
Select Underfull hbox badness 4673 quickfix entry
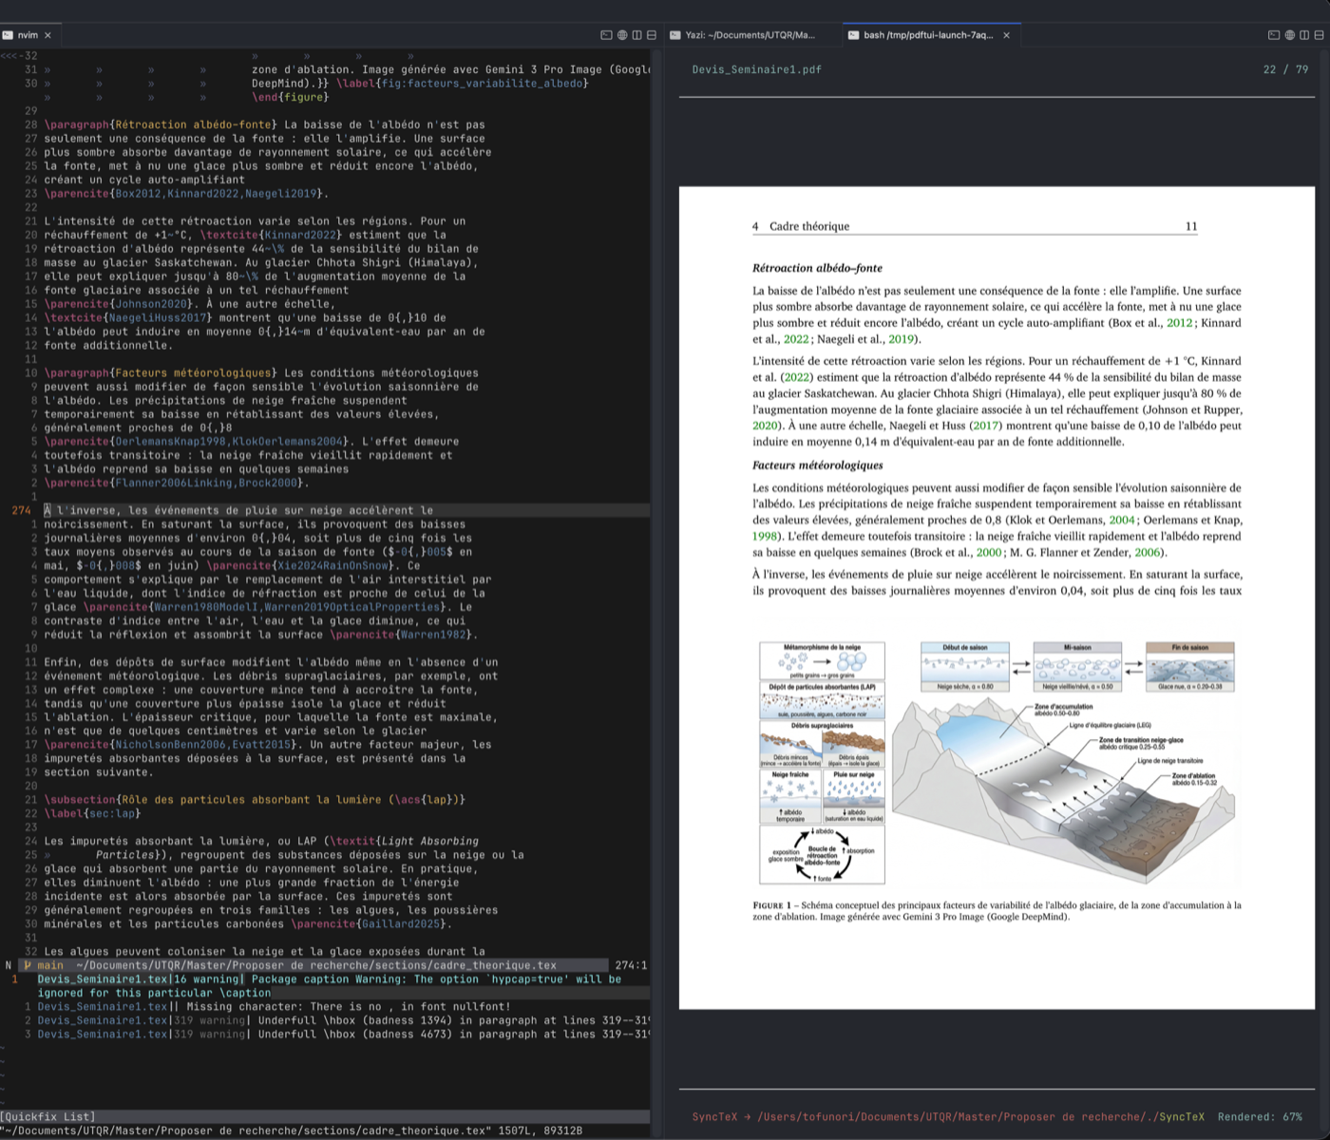tap(342, 1035)
